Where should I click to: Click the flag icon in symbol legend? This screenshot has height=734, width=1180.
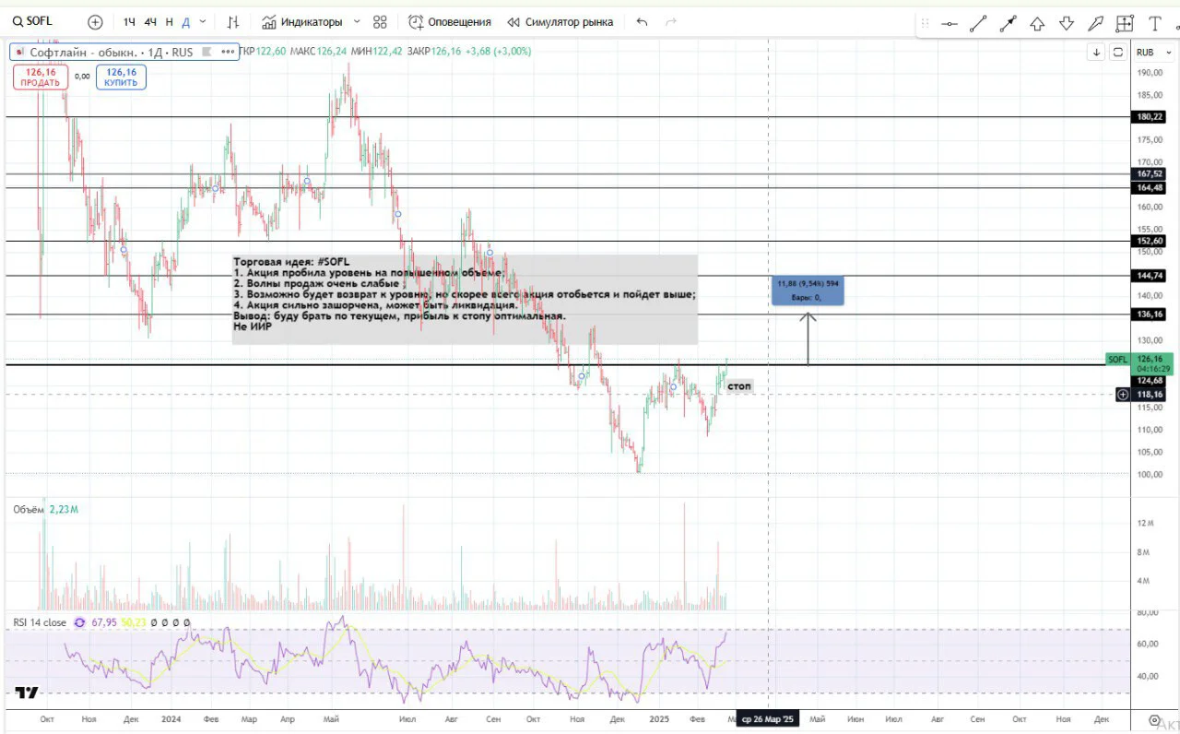(x=206, y=52)
